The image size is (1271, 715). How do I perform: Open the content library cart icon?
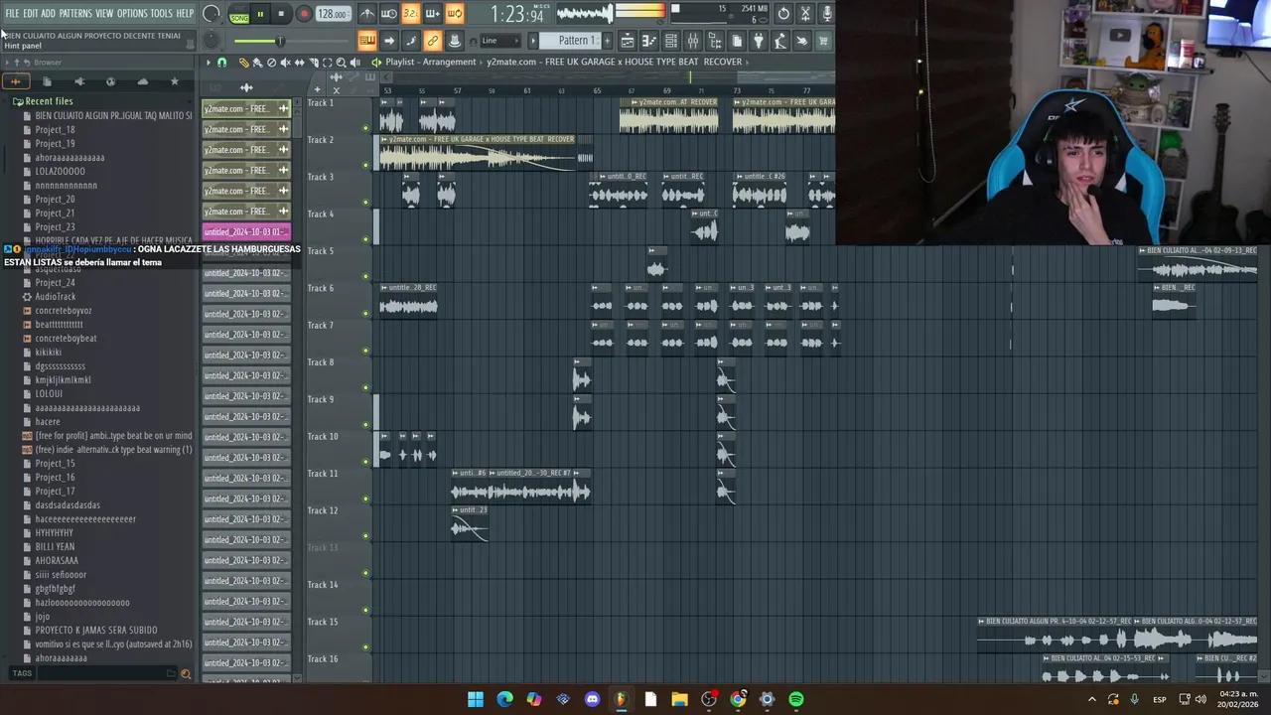[x=823, y=41]
